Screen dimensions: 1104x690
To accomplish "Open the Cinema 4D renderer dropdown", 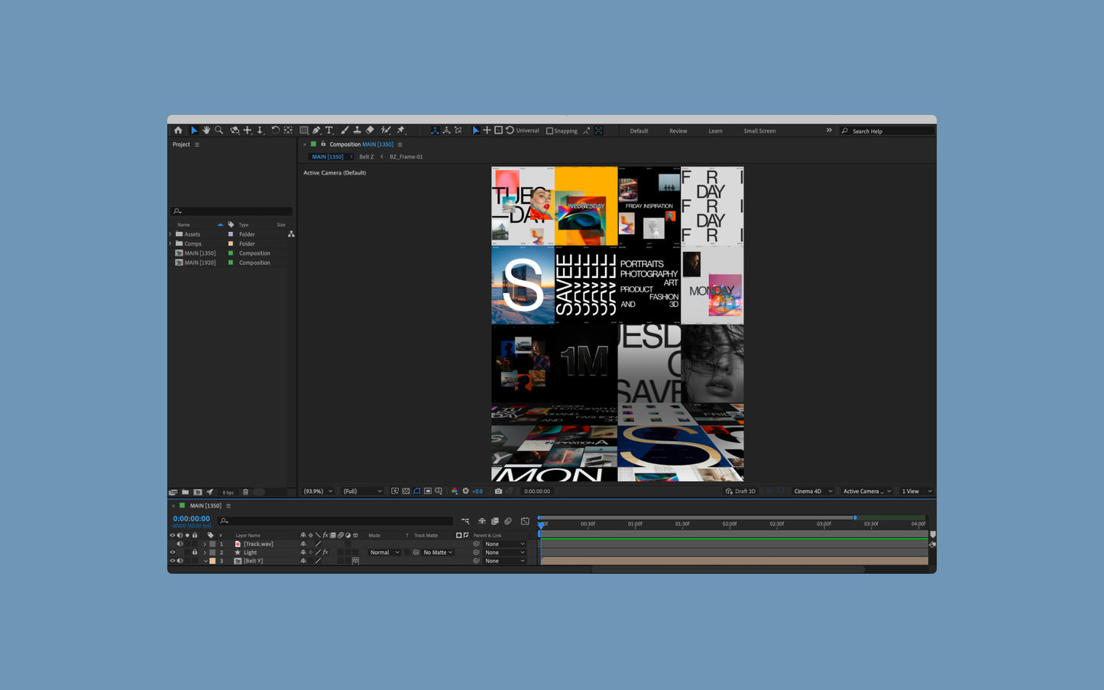I will point(813,492).
